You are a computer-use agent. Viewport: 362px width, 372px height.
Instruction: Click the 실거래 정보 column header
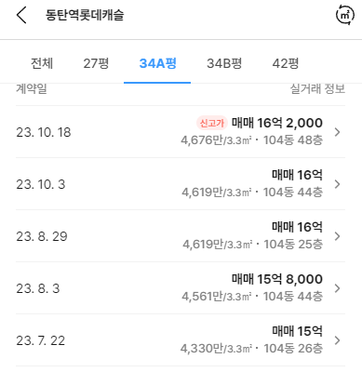pos(317,88)
